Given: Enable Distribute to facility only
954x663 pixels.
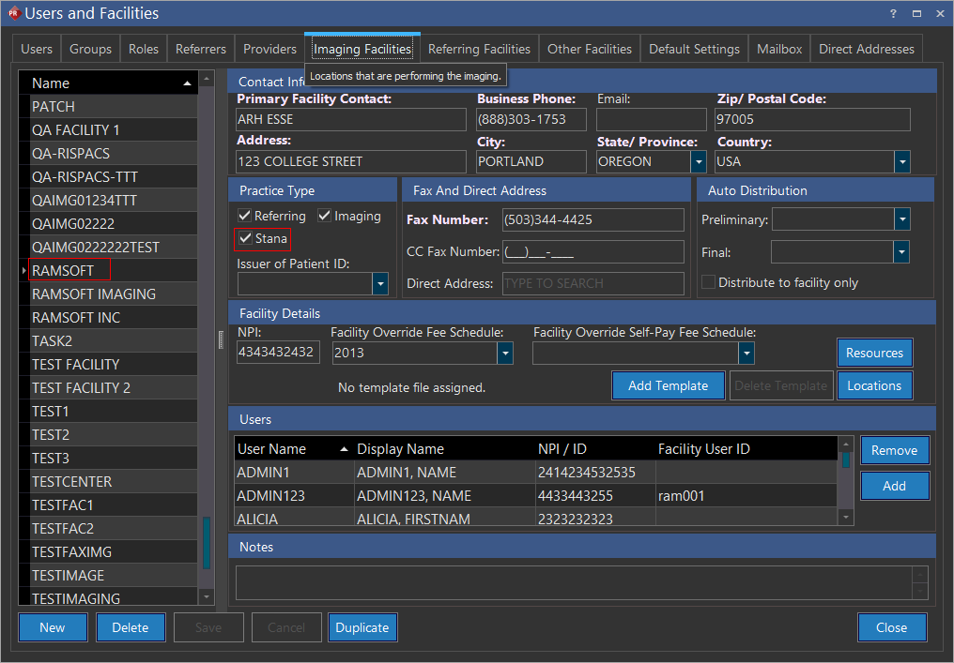Looking at the screenshot, I should click(x=709, y=282).
